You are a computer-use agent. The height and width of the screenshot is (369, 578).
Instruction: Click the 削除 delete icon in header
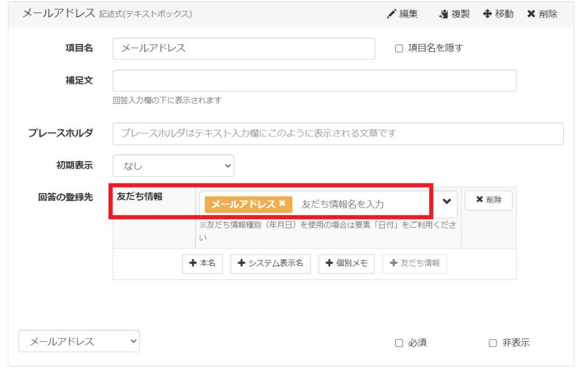click(531, 14)
